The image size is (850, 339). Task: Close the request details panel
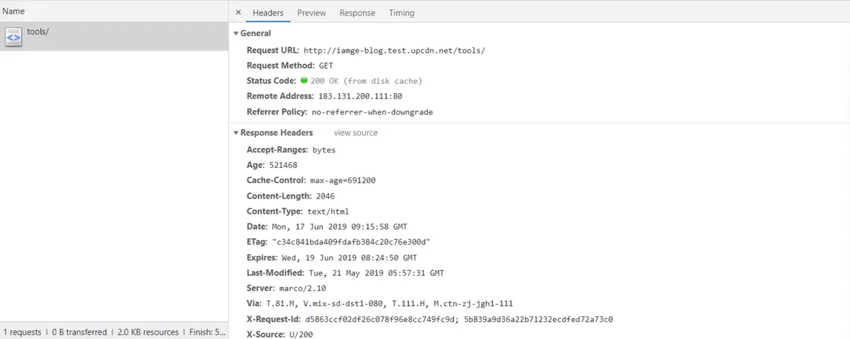[x=238, y=12]
